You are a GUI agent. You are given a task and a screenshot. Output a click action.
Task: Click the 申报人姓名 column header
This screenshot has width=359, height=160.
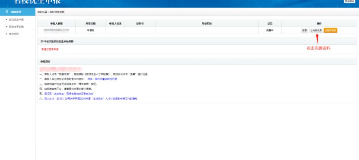pyautogui.click(x=115, y=24)
